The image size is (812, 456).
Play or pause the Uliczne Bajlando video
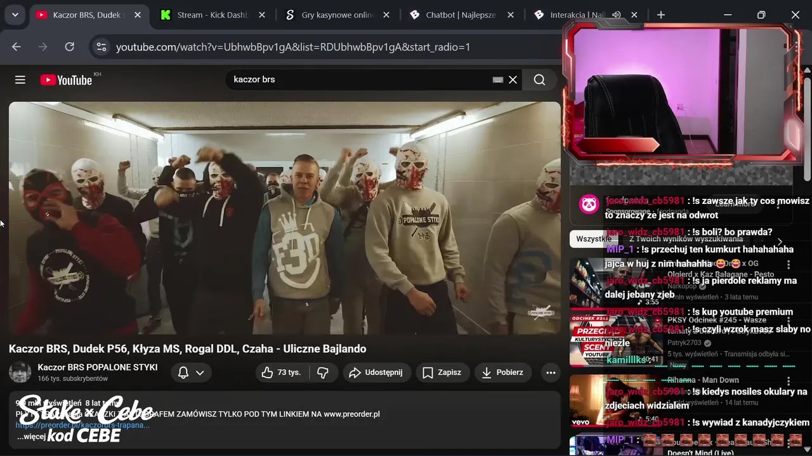point(285,218)
